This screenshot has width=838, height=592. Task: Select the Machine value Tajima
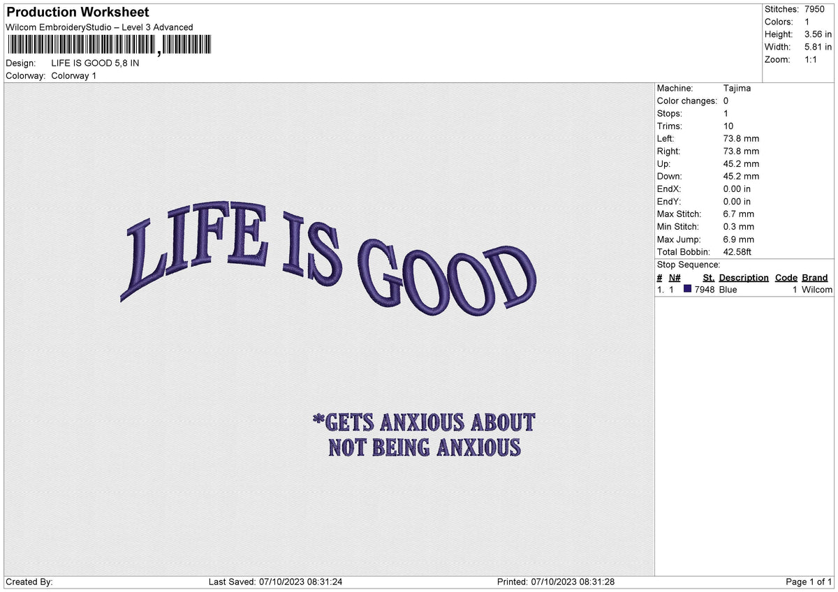tap(737, 89)
